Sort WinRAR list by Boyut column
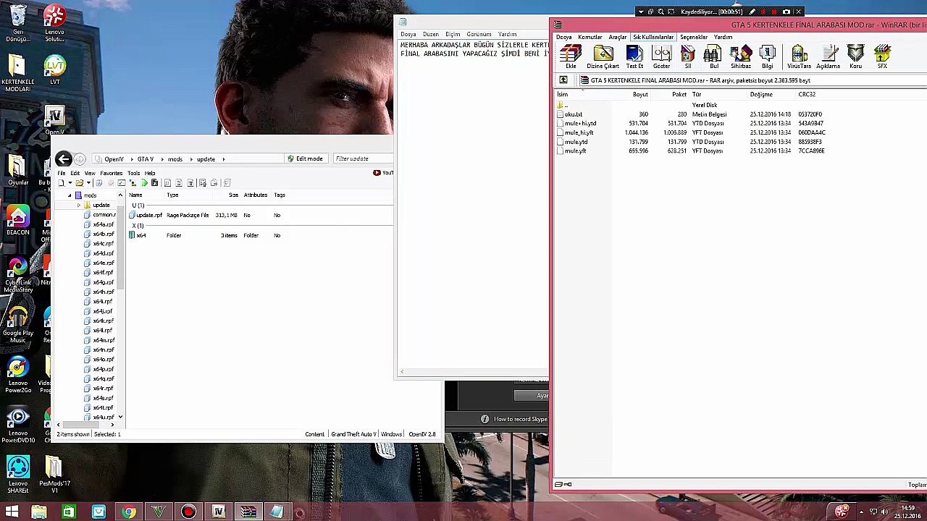 (640, 95)
